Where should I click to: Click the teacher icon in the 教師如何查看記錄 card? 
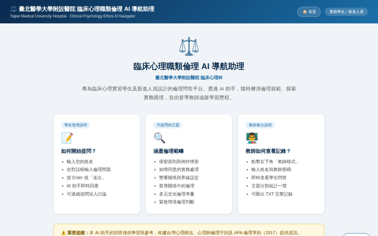[x=252, y=138]
